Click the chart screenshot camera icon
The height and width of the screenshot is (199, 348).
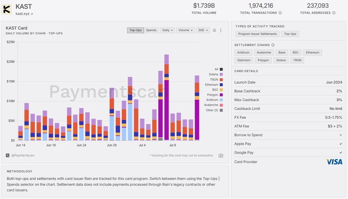(220, 156)
